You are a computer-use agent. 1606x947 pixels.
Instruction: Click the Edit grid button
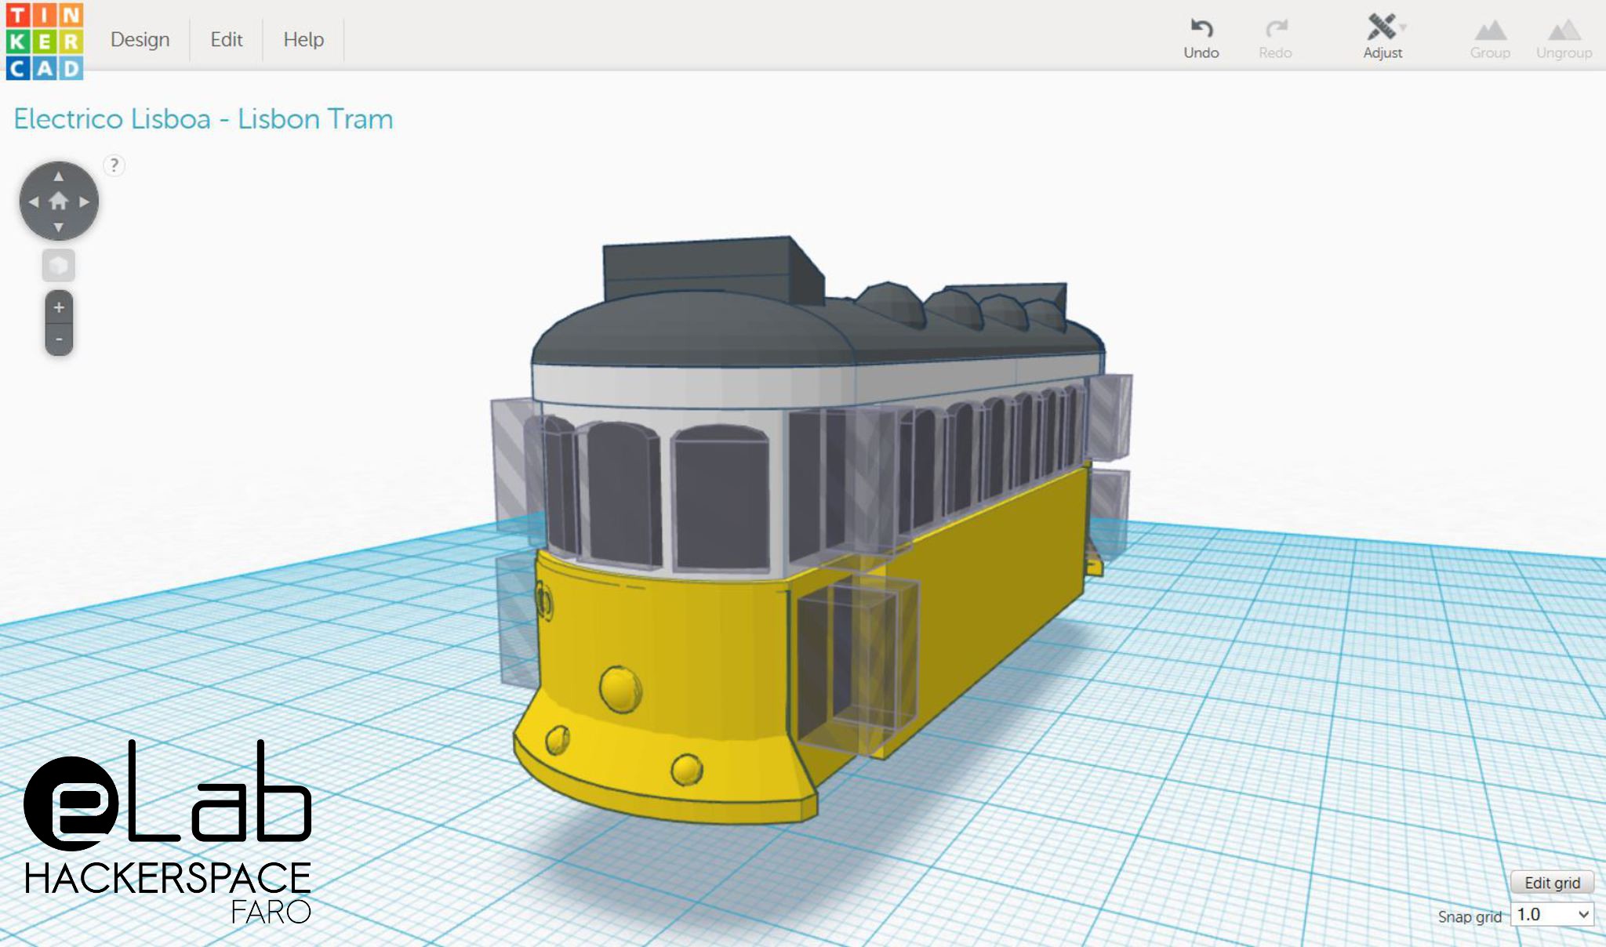(x=1551, y=883)
